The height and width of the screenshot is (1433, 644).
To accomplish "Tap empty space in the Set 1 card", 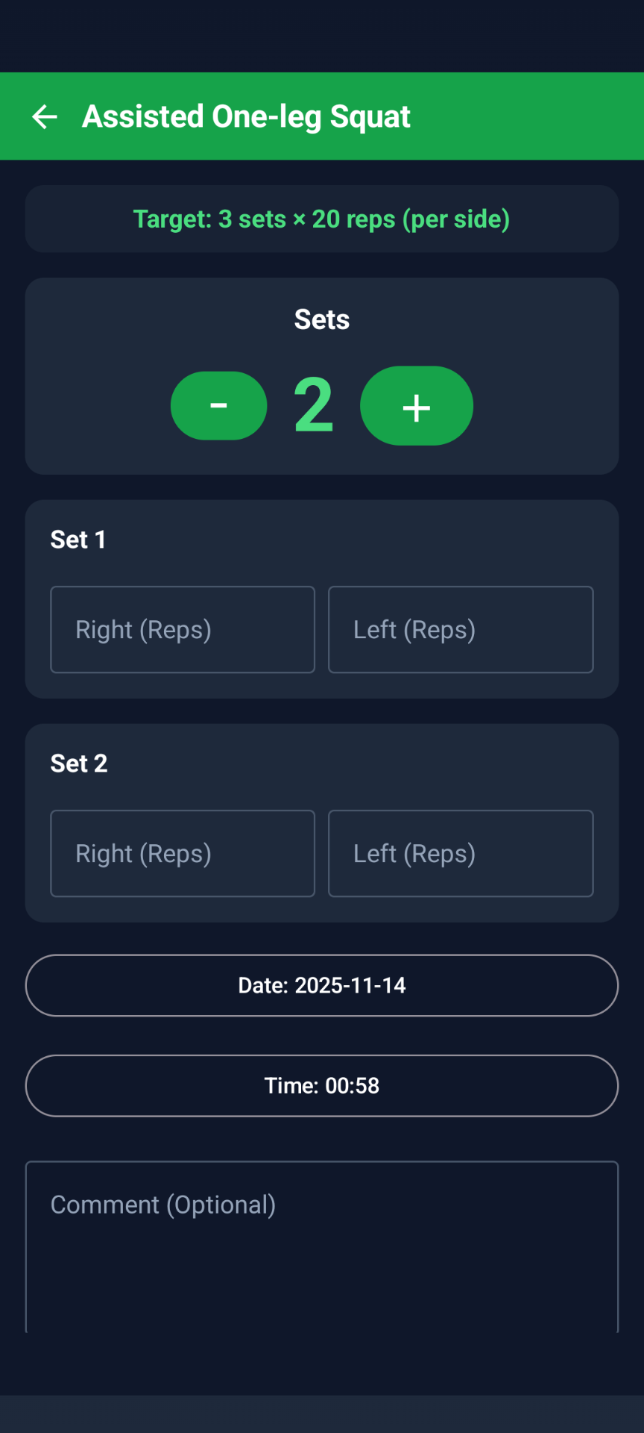I will (373, 540).
